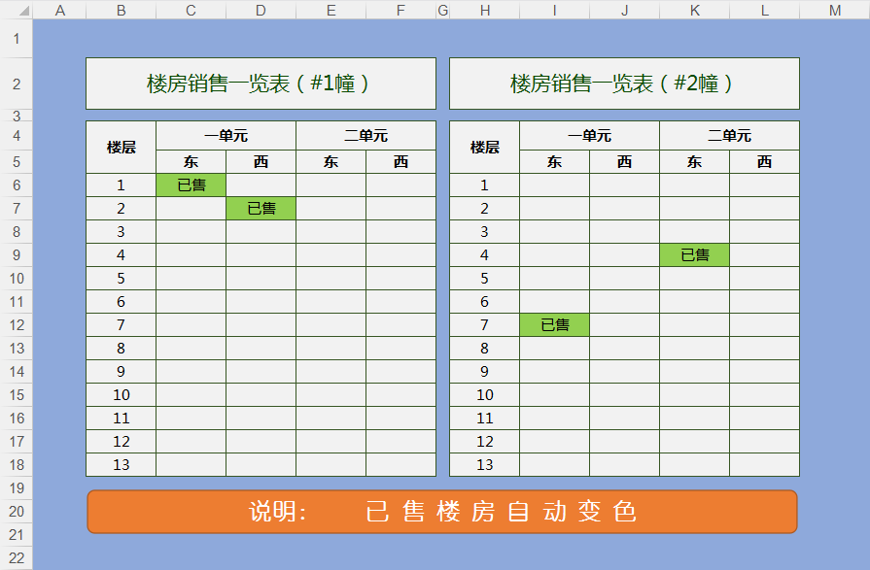Select column K header
The height and width of the screenshot is (570, 870).
694,10
